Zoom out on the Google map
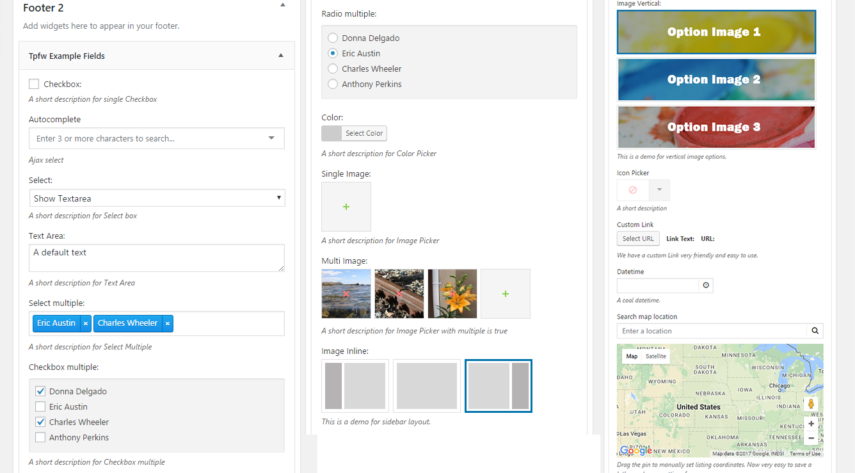 tap(811, 438)
